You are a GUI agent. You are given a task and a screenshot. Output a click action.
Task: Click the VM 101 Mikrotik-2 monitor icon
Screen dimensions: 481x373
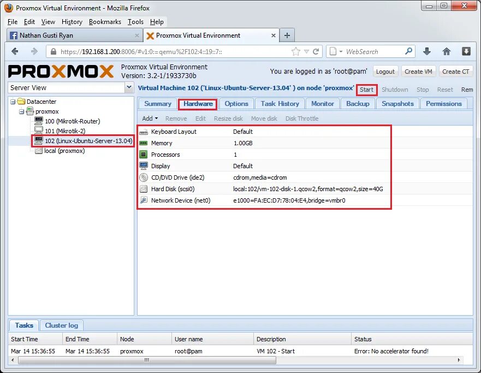coord(39,131)
